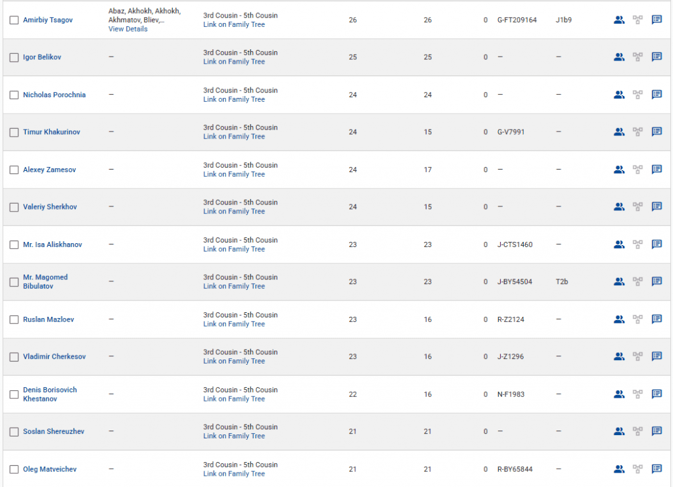The height and width of the screenshot is (487, 673).
Task: Open notes icon for Alexey Zamesov
Action: pyautogui.click(x=657, y=170)
